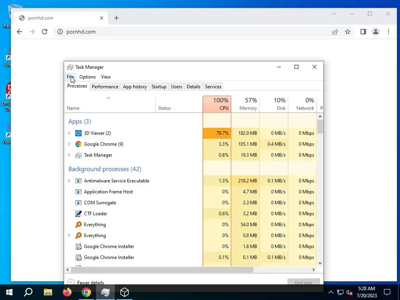
Task: Expand the 3D Viewer (2) process group
Action: (x=69, y=133)
